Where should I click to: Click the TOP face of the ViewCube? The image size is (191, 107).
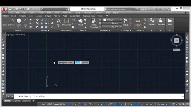[177, 40]
